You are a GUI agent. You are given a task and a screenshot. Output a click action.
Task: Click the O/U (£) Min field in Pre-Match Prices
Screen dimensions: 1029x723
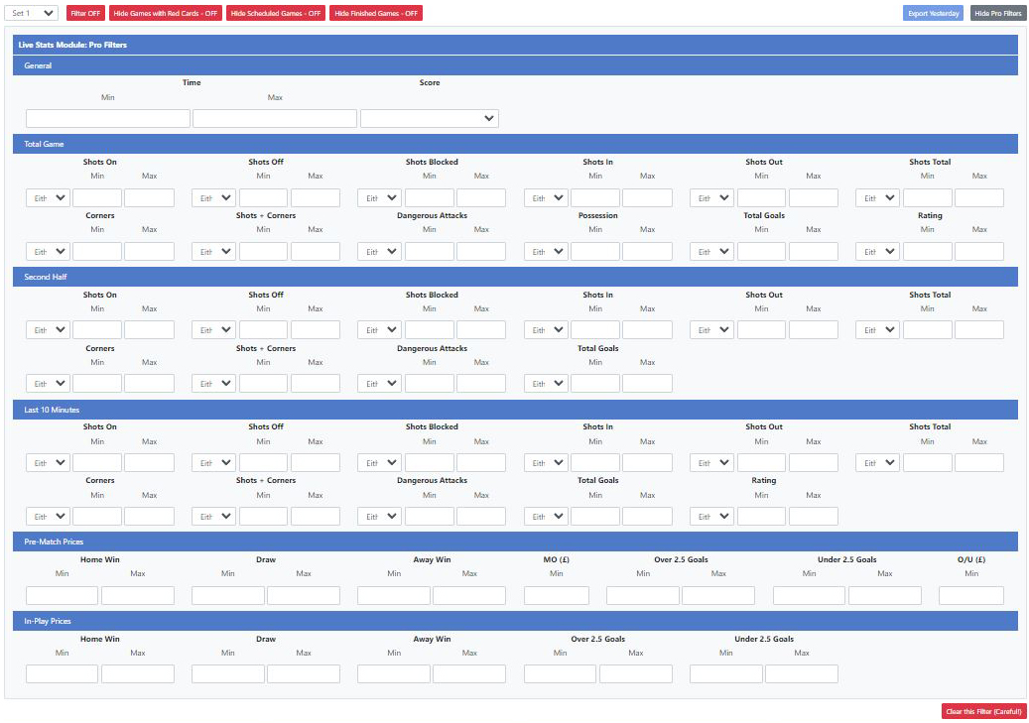point(971,594)
